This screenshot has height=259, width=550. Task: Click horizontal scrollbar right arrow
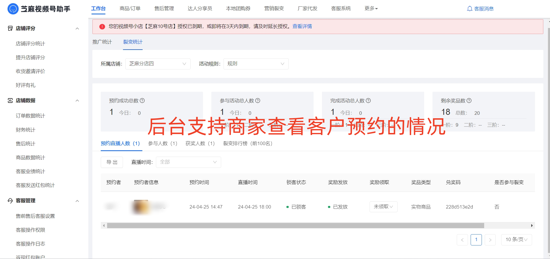532,226
